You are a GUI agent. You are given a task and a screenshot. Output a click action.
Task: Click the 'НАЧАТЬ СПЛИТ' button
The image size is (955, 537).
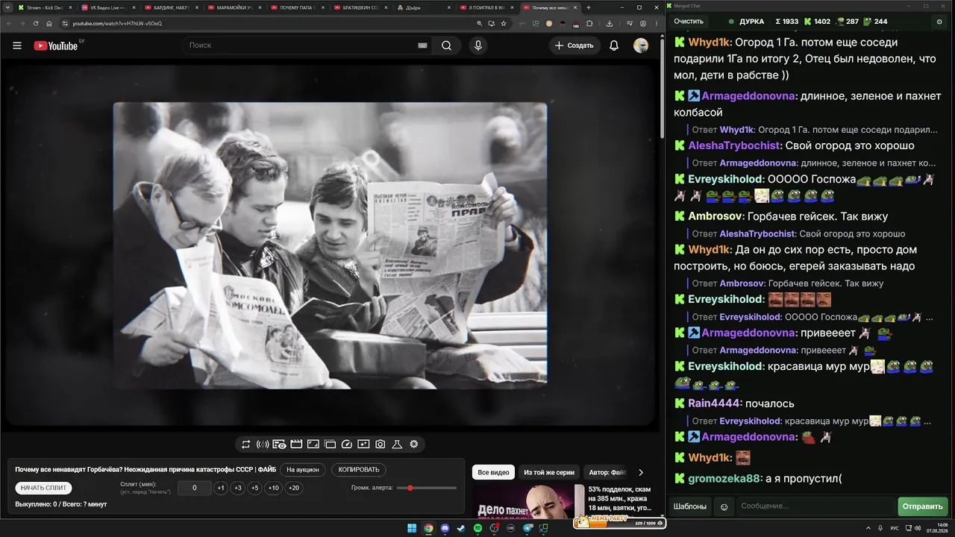coord(44,488)
